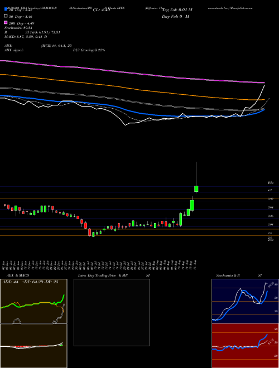Select the '200 Day = 4.49' label

(x=21, y=23)
